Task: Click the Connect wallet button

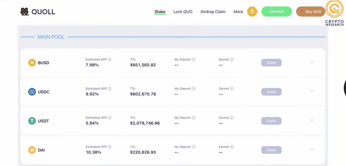Action: coord(277,11)
